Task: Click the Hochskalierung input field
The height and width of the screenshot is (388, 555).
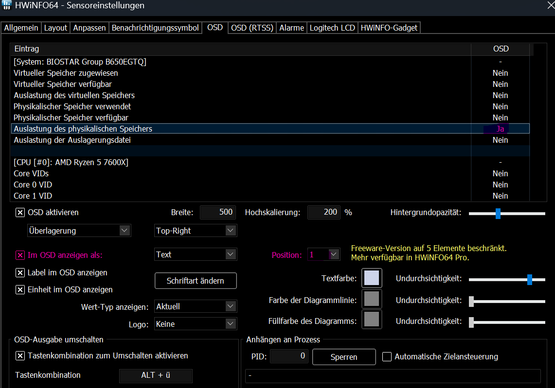Action: point(324,212)
